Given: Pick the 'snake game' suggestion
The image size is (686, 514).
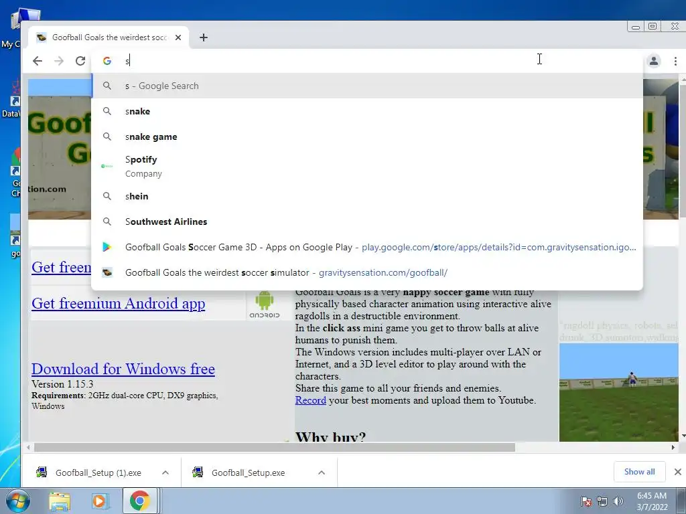Looking at the screenshot, I should tap(367, 137).
